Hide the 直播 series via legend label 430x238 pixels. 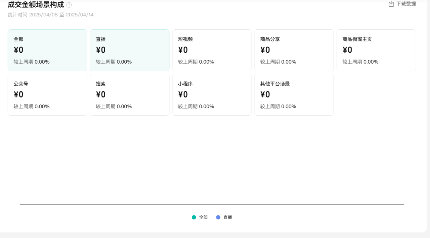[228, 217]
